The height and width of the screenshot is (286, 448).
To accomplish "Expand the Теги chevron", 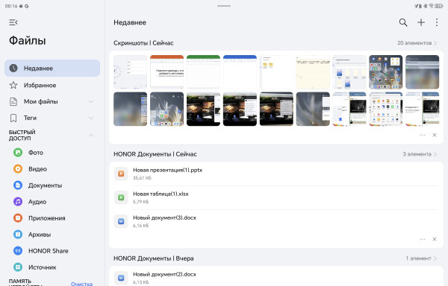I will 91,118.
